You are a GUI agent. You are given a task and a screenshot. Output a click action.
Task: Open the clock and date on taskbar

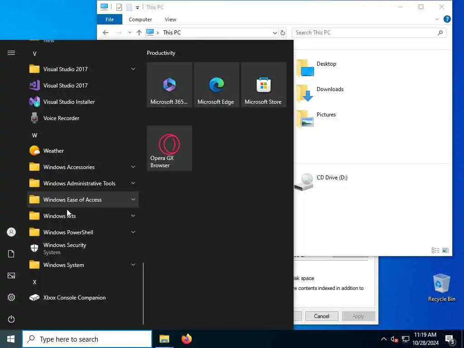425,339
